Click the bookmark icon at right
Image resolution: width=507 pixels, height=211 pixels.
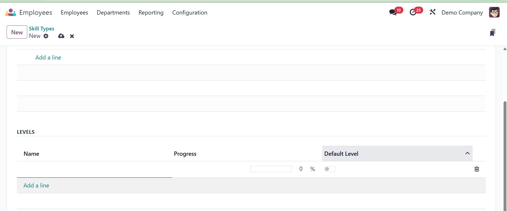(x=492, y=33)
